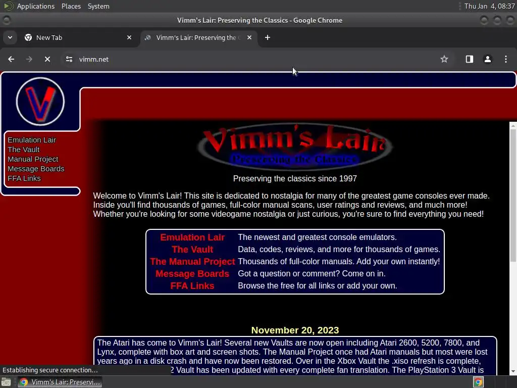Close the New Tab tab
The height and width of the screenshot is (388, 517).
[x=129, y=37]
